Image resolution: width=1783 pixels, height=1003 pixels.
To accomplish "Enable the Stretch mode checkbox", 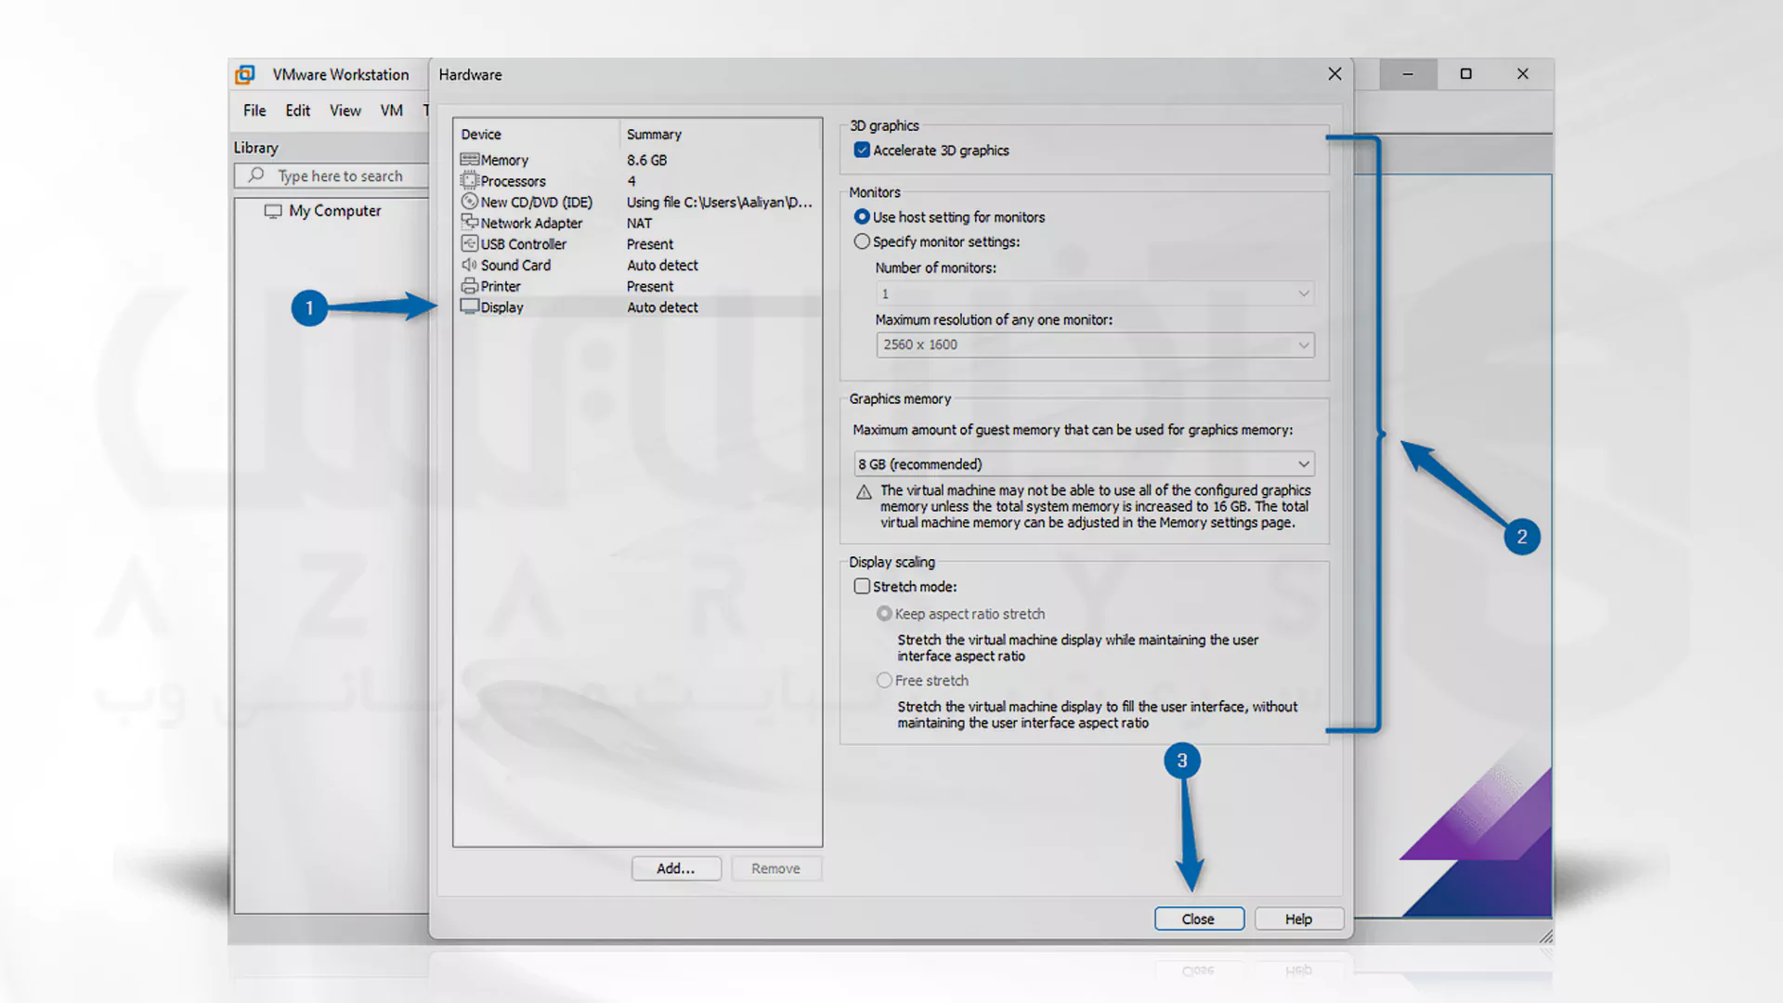I will (862, 586).
